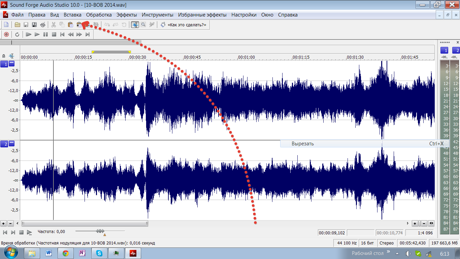Click the Play All button
Screen dimensions: 460x259
point(29,34)
